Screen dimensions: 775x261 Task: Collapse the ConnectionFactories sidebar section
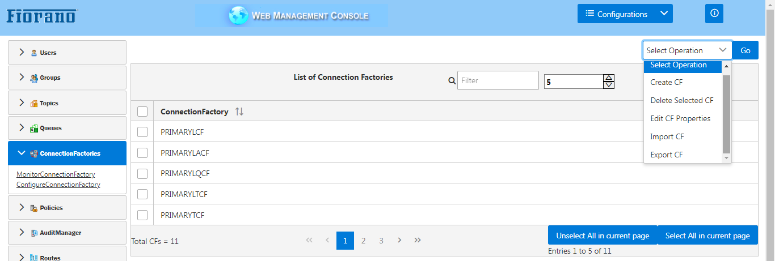(68, 153)
